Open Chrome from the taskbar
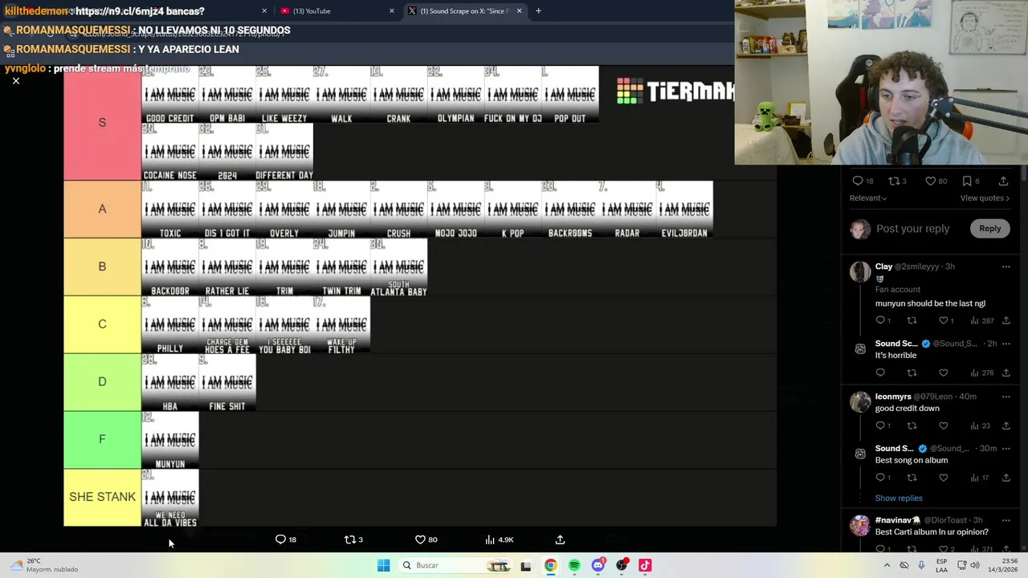Image resolution: width=1028 pixels, height=578 pixels. [550, 565]
